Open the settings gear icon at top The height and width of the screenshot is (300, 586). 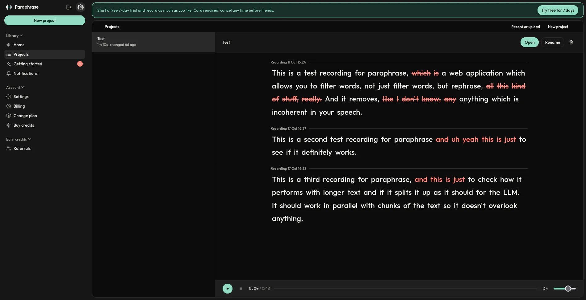tap(81, 7)
